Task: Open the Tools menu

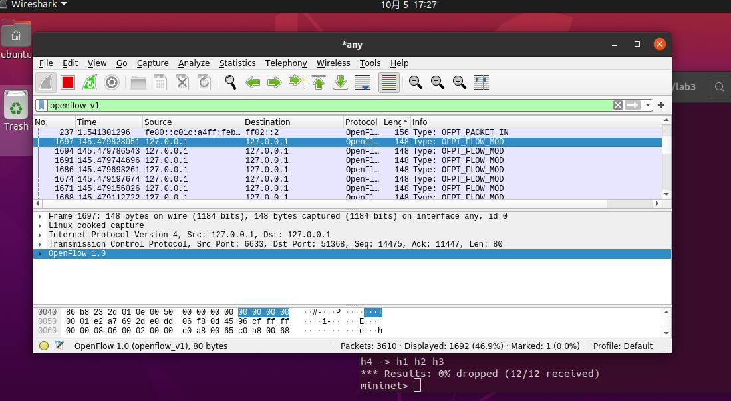Action: point(370,63)
